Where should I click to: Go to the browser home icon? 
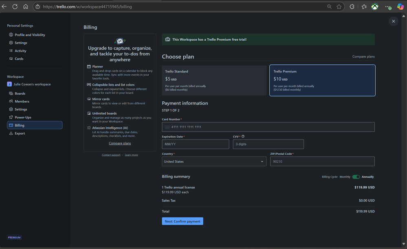(25, 7)
